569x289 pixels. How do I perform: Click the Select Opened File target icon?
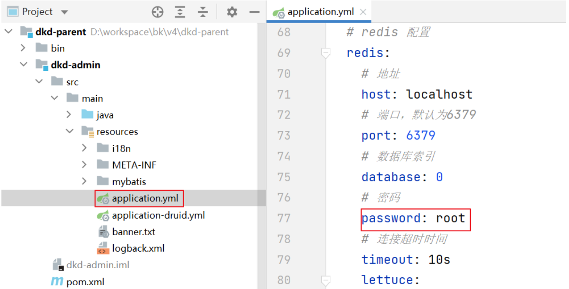(x=158, y=12)
